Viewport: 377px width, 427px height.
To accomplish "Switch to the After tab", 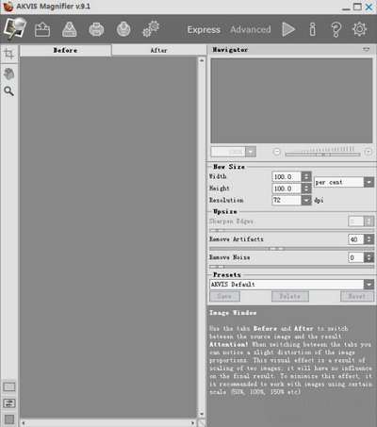I will pos(159,50).
